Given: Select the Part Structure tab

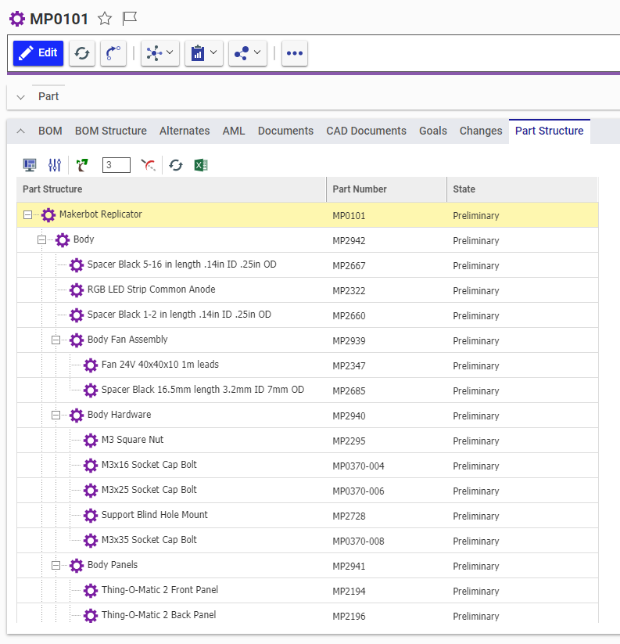Looking at the screenshot, I should click(550, 131).
